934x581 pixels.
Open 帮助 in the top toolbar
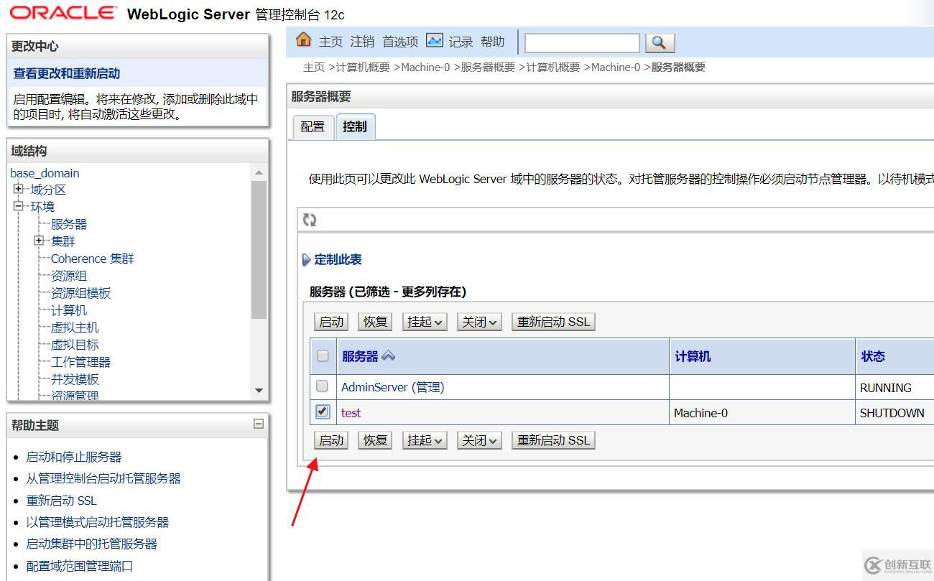[x=493, y=42]
